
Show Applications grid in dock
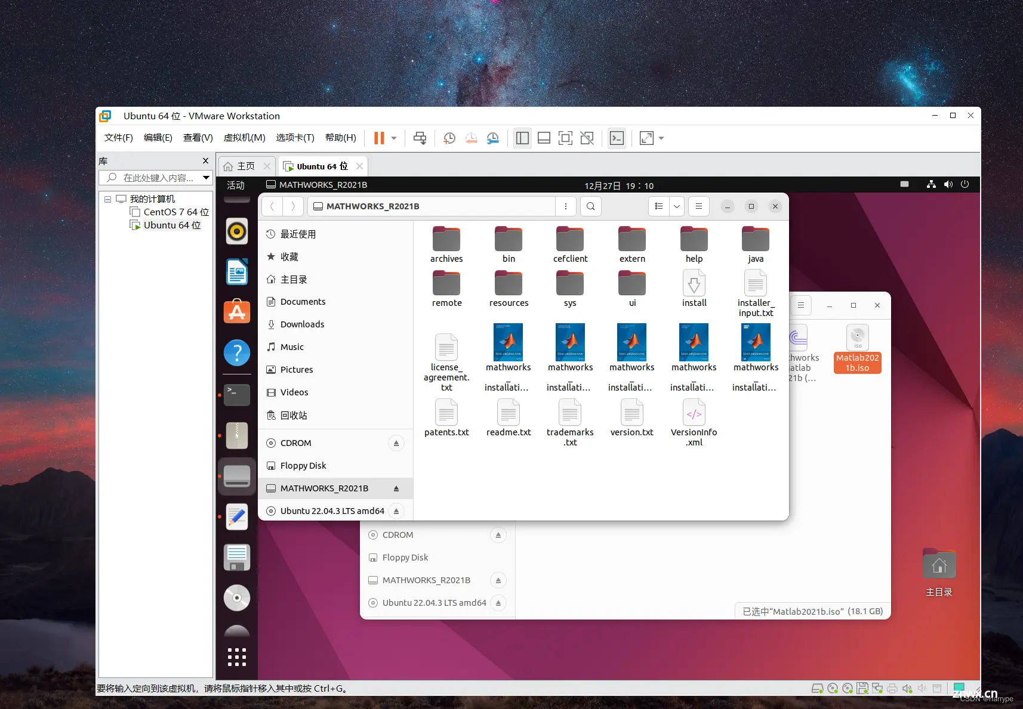point(237,657)
